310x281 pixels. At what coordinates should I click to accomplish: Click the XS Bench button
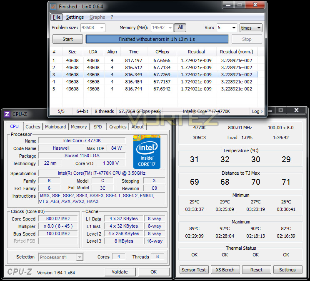[225, 270]
